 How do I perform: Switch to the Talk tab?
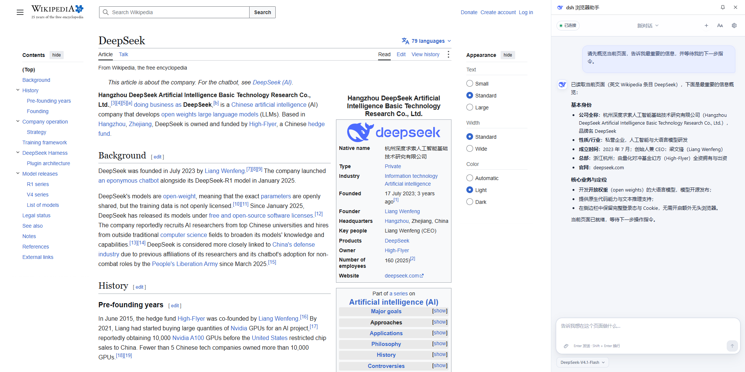pyautogui.click(x=123, y=54)
